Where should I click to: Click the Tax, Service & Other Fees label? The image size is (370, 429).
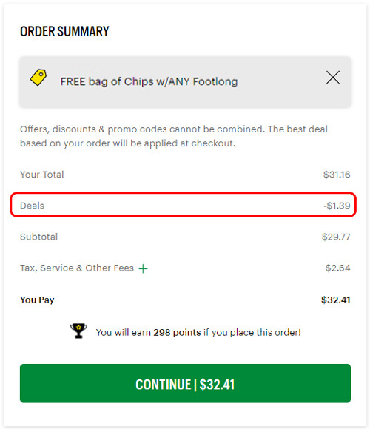click(x=77, y=268)
